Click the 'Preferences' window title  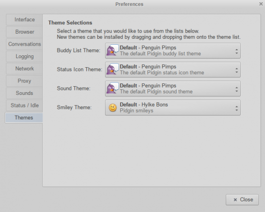point(130,4)
